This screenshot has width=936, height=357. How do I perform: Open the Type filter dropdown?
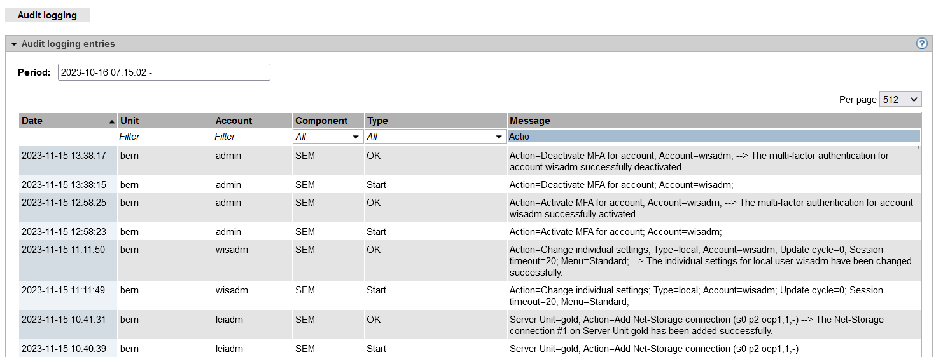click(x=435, y=137)
